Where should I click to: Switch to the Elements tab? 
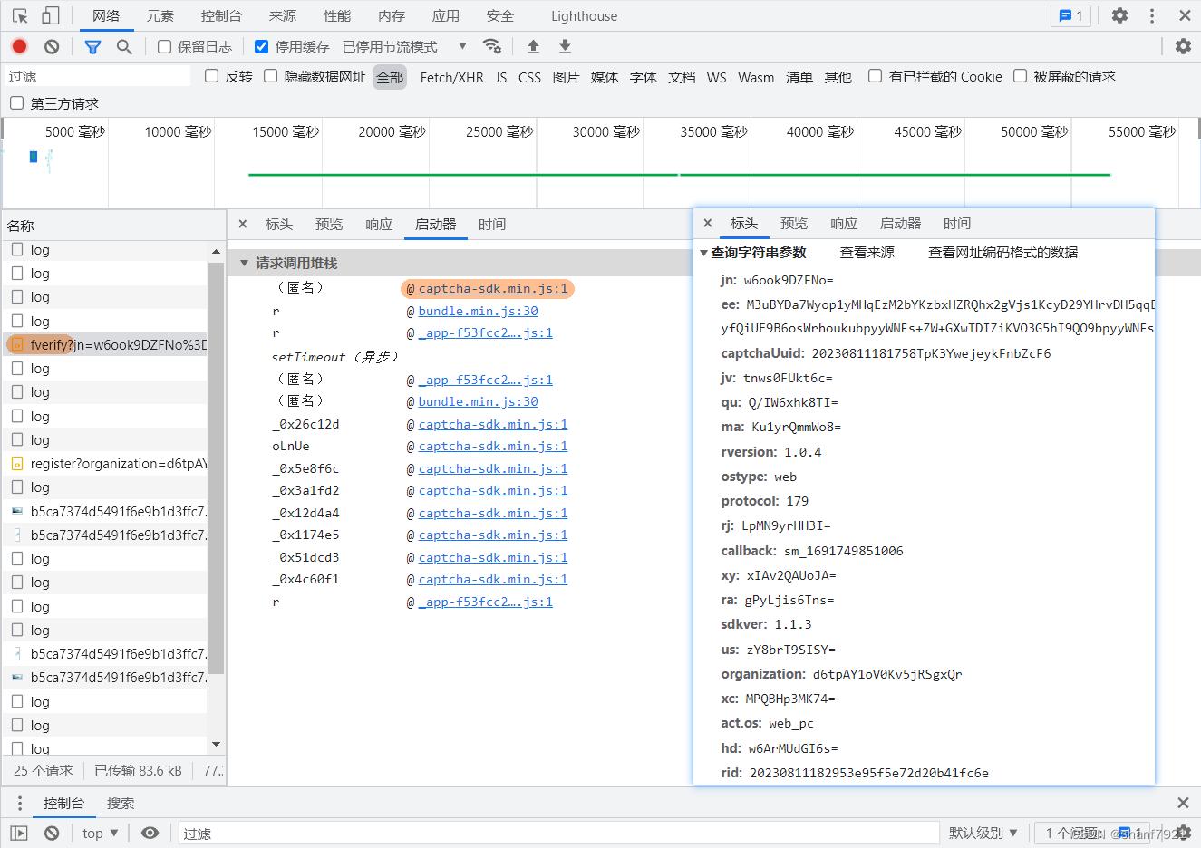tap(160, 15)
